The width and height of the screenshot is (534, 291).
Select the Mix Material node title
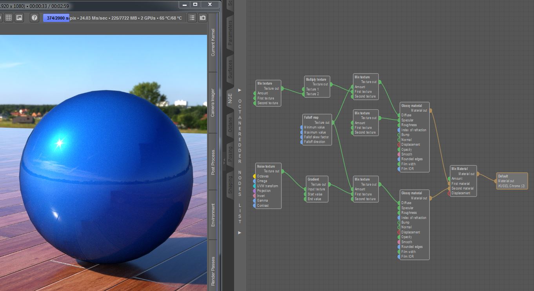[x=460, y=169]
